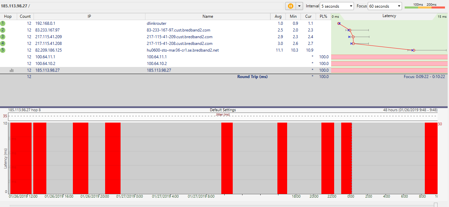
Task: Expand the Focus dropdown showing 60 seconds
Action: [385, 6]
